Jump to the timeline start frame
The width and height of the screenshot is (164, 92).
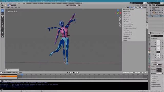70,72
